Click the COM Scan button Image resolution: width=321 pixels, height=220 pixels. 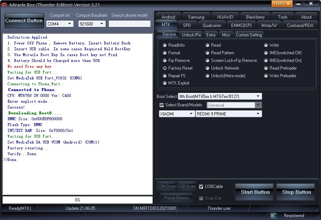point(166,186)
